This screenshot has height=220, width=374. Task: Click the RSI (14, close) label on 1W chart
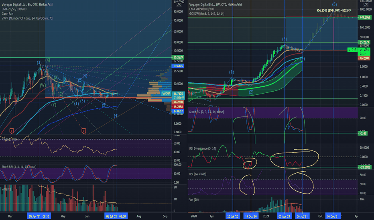[198, 174]
